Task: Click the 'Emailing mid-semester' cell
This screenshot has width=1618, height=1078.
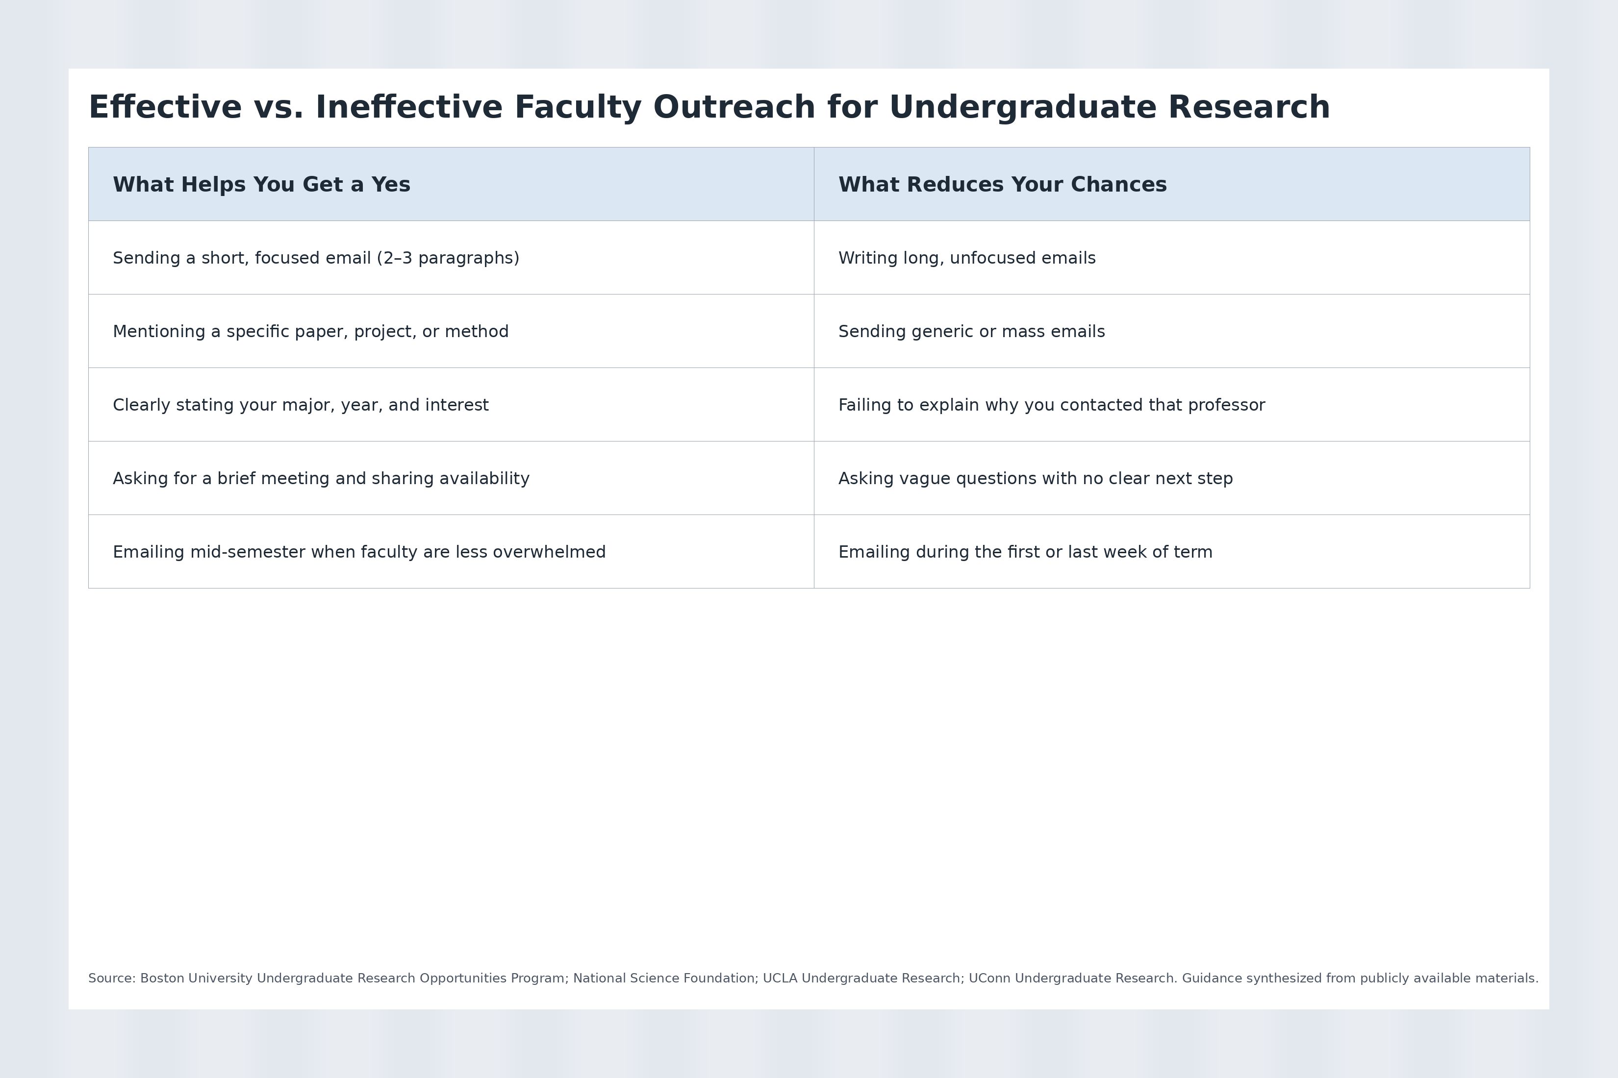Action: tap(359, 553)
